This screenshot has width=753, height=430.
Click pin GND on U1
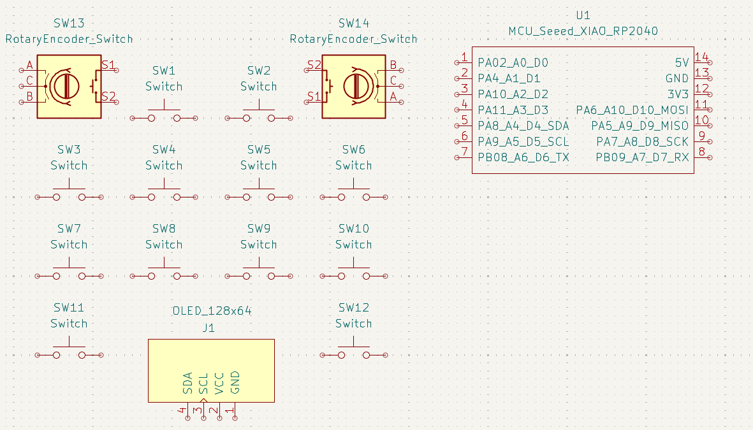click(704, 78)
